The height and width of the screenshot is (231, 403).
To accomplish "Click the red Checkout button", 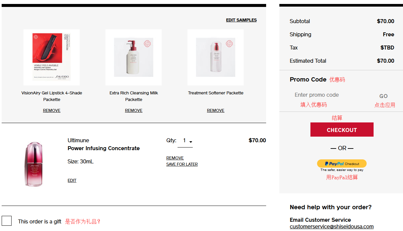I will click(342, 130).
